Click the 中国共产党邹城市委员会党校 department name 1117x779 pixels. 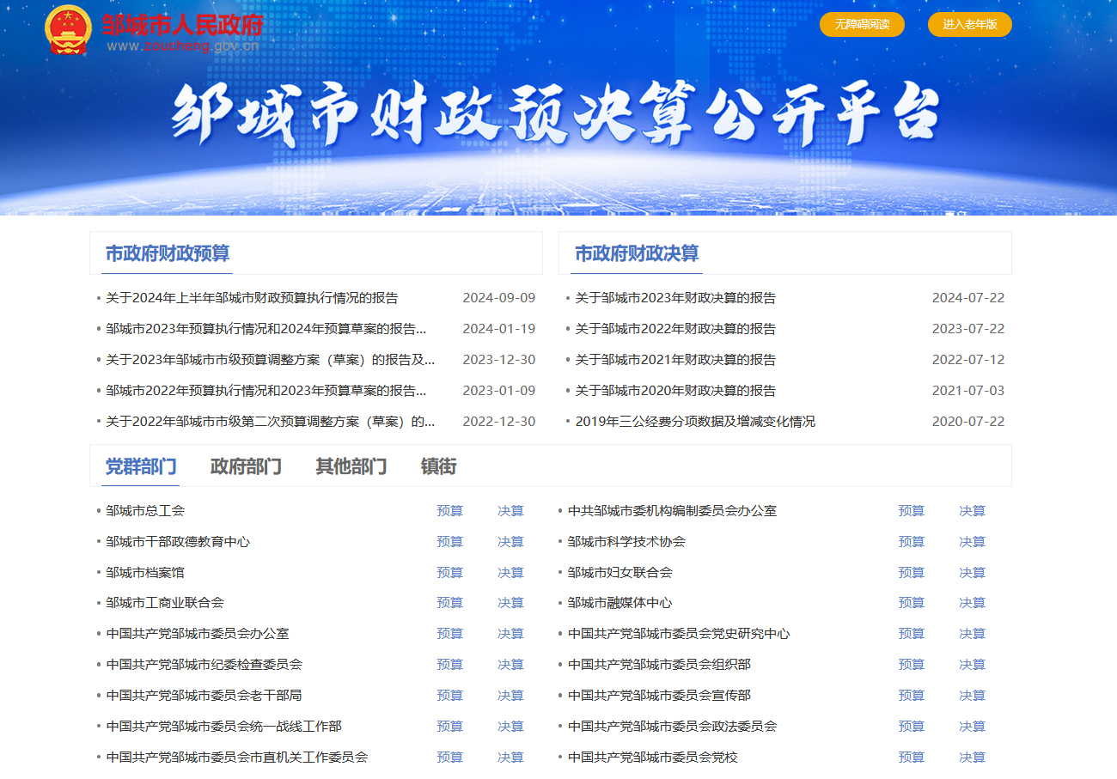653,758
